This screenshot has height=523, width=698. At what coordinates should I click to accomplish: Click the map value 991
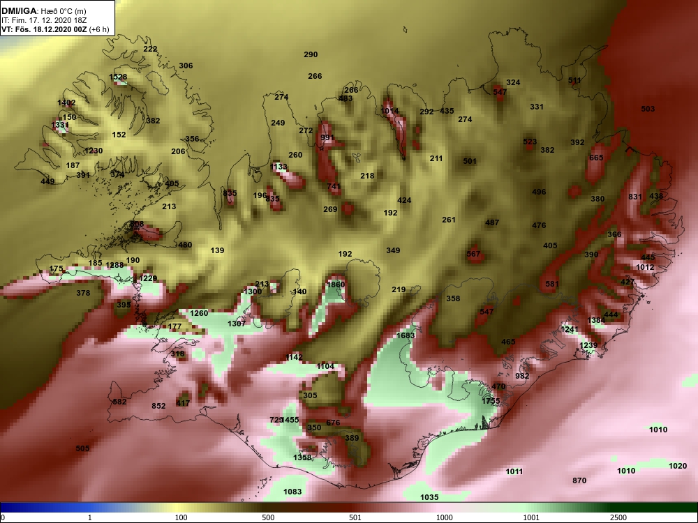[x=327, y=138]
